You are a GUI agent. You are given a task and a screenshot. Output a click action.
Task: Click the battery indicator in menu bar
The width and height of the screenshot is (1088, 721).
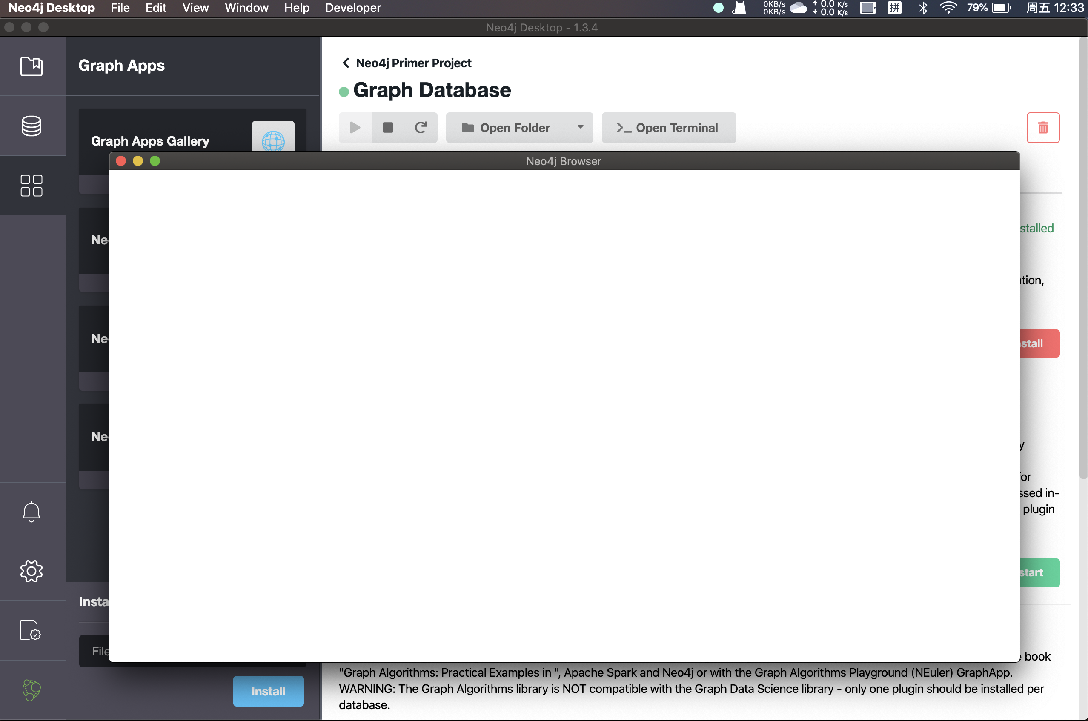(989, 8)
